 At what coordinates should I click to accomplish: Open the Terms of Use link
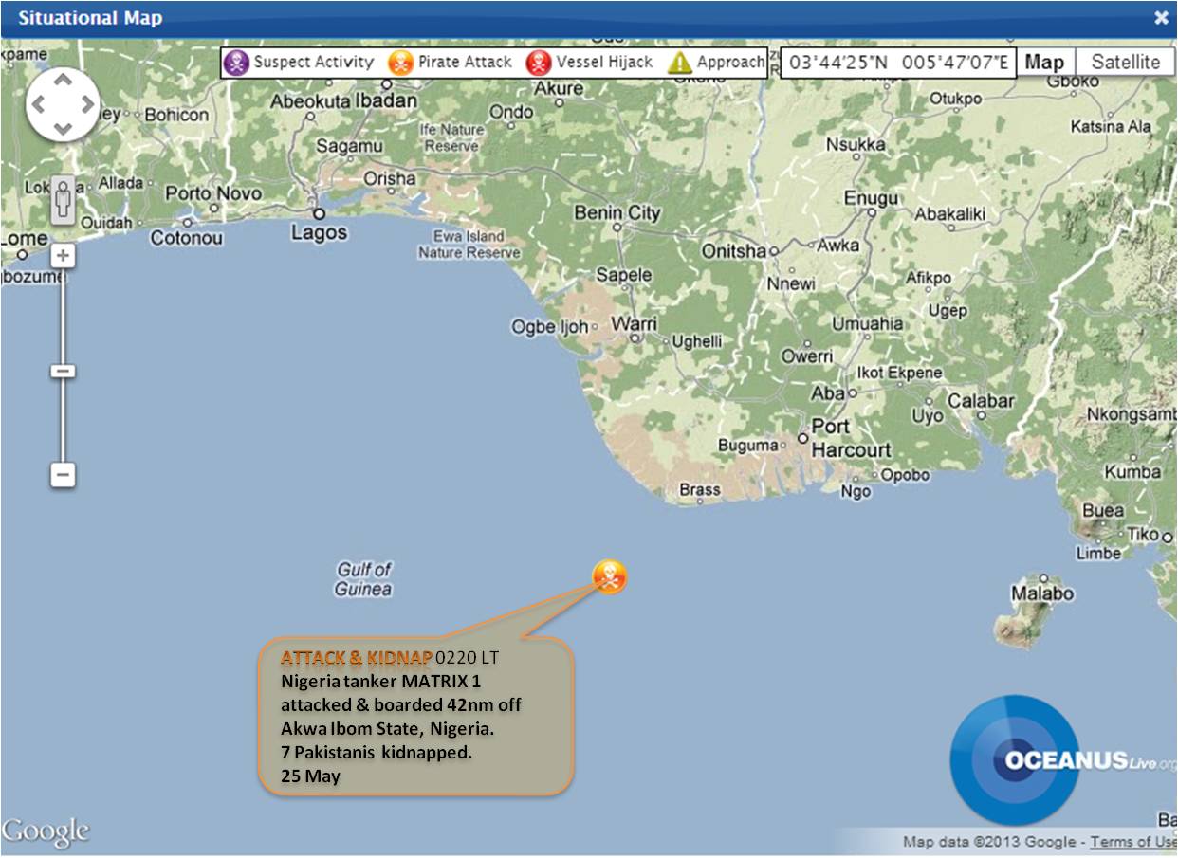click(x=1133, y=842)
